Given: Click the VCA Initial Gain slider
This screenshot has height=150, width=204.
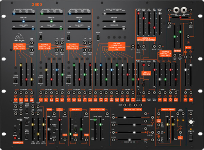Looking at the screenshot, I should (x=160, y=23).
